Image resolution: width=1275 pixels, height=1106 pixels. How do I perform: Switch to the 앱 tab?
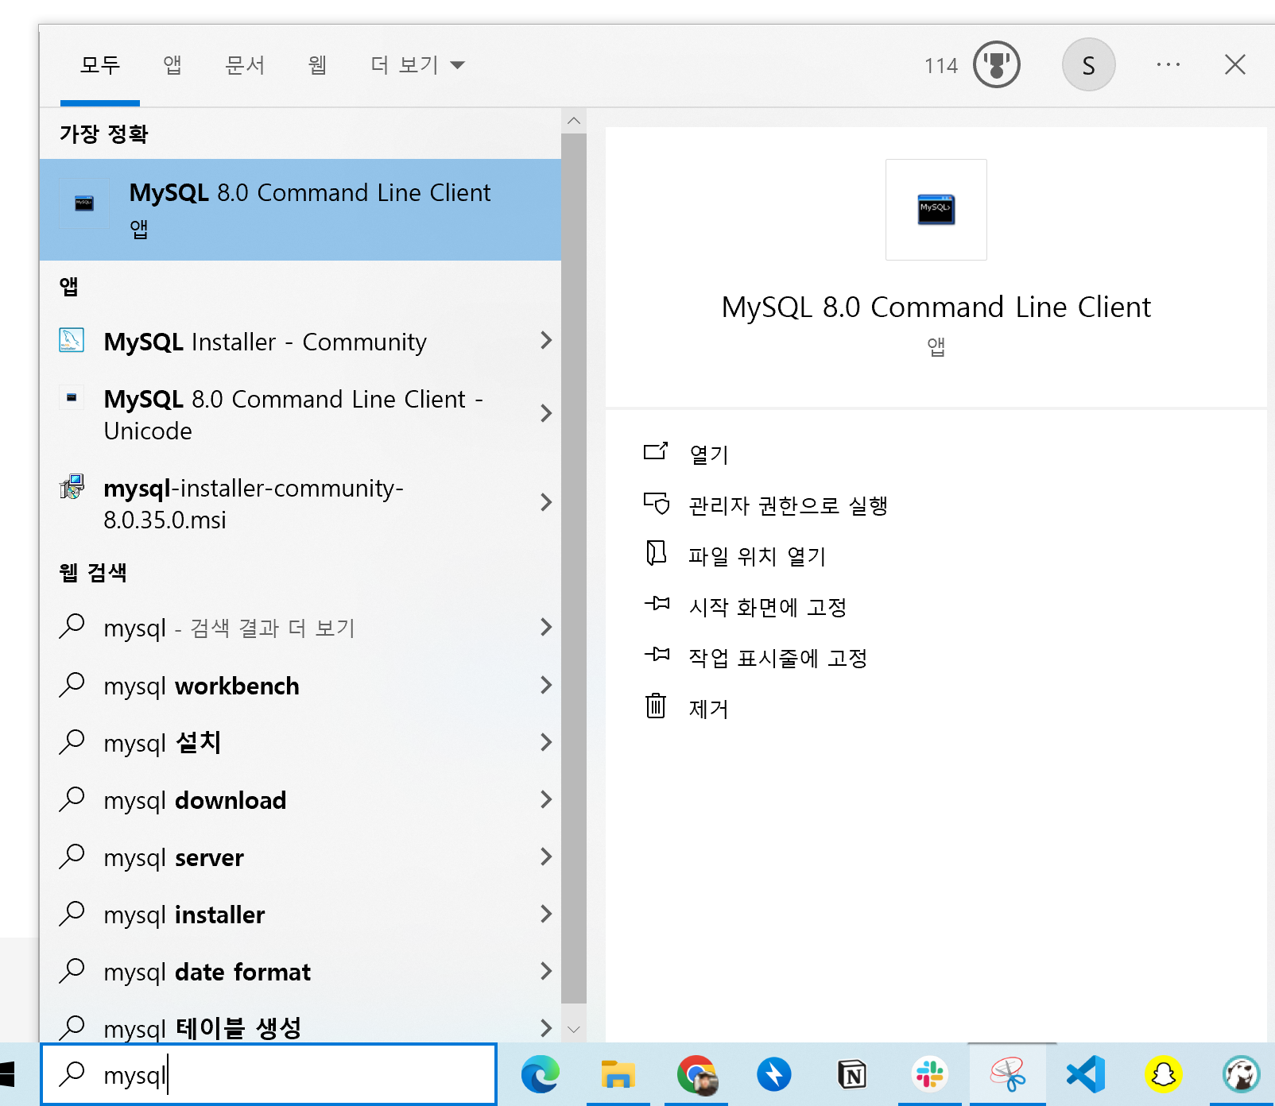coord(172,64)
